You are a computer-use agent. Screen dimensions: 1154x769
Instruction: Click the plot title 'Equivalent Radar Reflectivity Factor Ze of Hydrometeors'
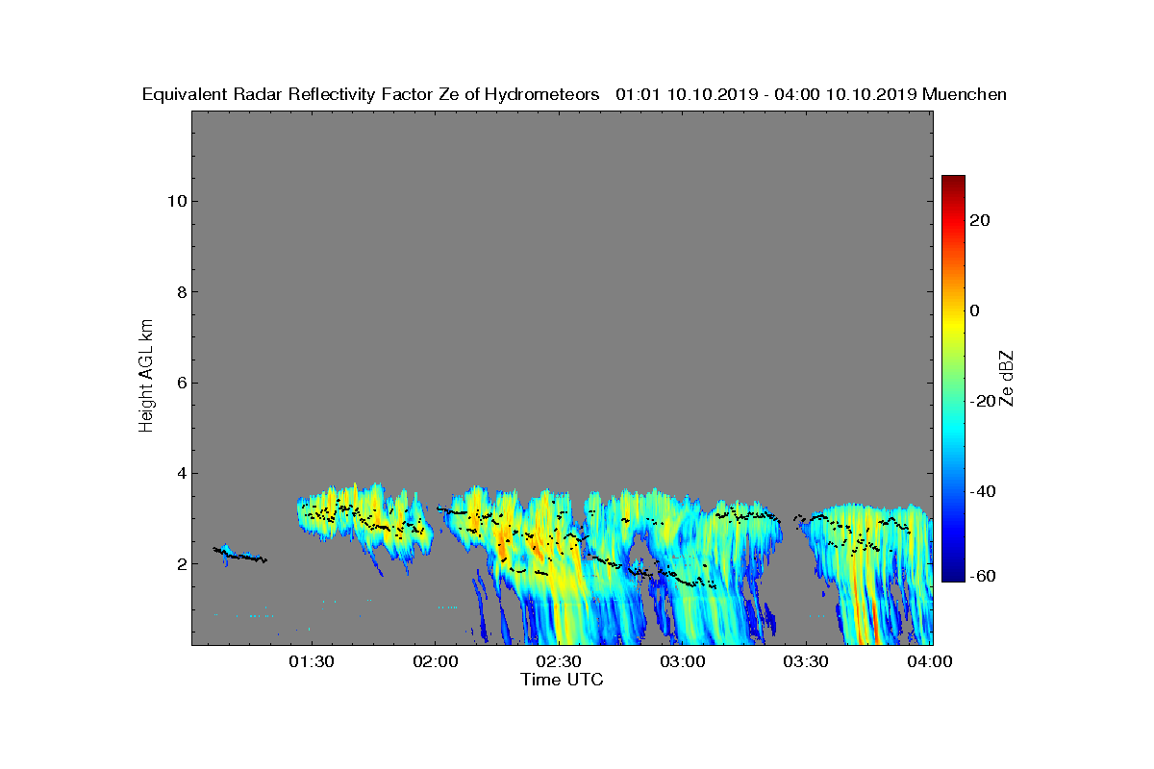pos(371,94)
